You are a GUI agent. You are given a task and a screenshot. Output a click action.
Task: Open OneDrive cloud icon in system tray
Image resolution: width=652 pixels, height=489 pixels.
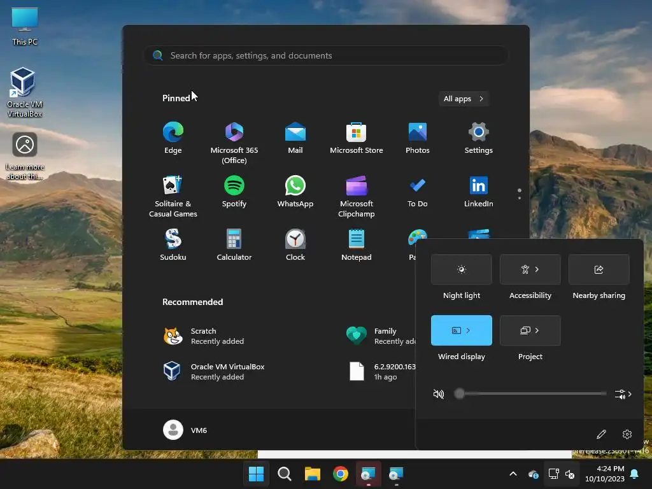click(533, 474)
